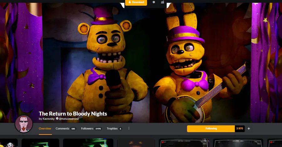Click the verified badge beside Kazovsky
Viewport: 282px width, 147px height.
(x=57, y=119)
